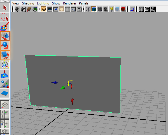Open the Renderer menu
The width and height of the screenshot is (168, 135).
pyautogui.click(x=69, y=3)
